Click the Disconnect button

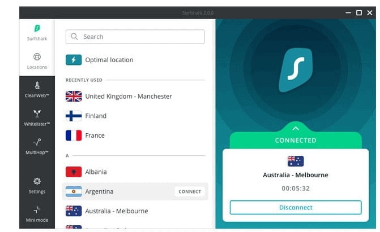[x=296, y=207]
